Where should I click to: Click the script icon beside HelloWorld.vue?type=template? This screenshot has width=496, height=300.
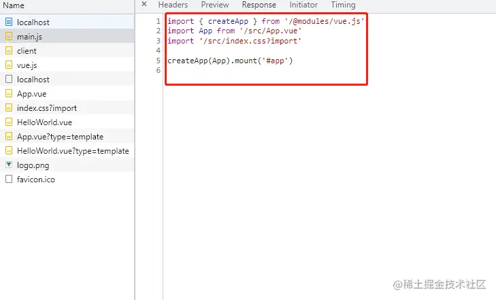pos(9,150)
